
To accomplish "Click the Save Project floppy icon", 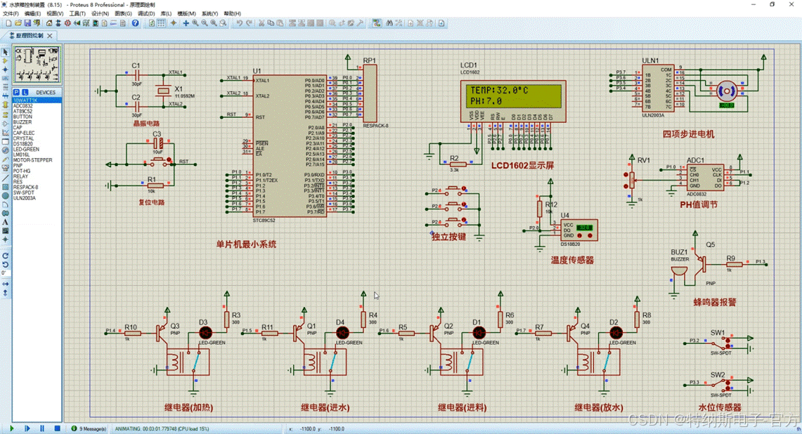I will coord(27,23).
